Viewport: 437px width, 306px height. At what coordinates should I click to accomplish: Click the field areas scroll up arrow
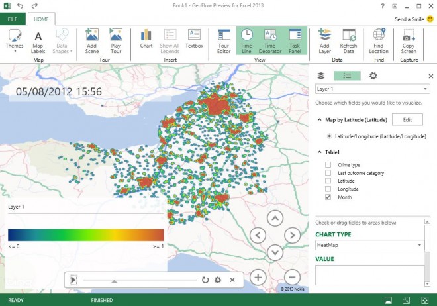tap(427, 221)
